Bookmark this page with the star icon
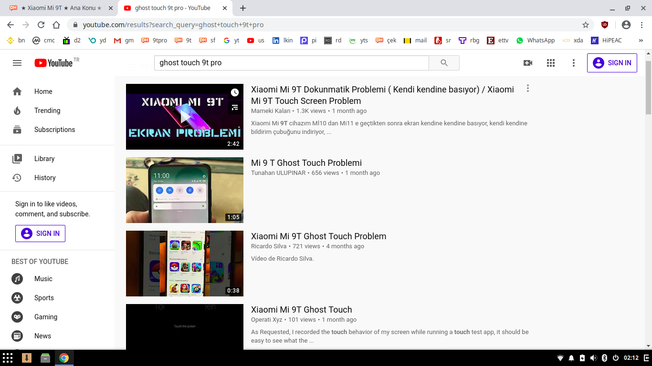The height and width of the screenshot is (366, 652). [x=586, y=25]
